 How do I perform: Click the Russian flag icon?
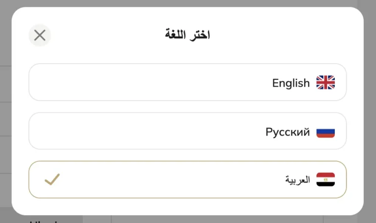(326, 132)
